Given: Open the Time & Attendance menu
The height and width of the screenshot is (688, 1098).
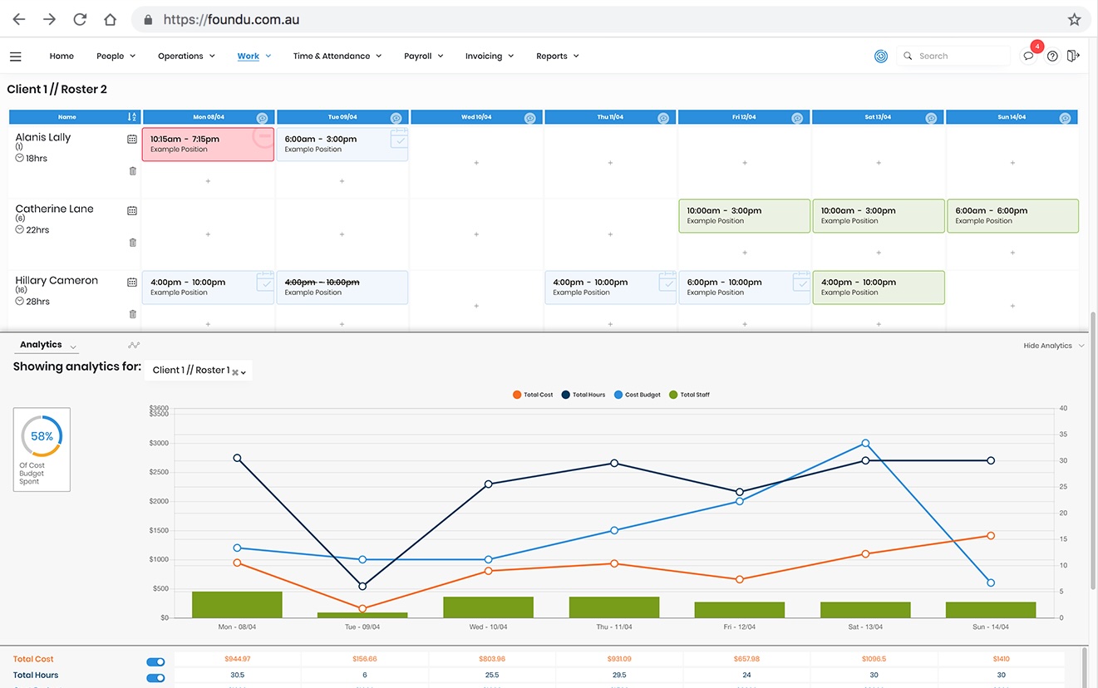Looking at the screenshot, I should (337, 57).
